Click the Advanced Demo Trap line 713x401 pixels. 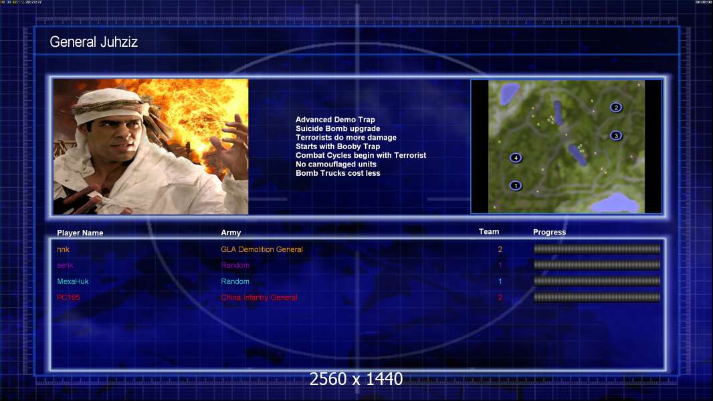pyautogui.click(x=335, y=120)
